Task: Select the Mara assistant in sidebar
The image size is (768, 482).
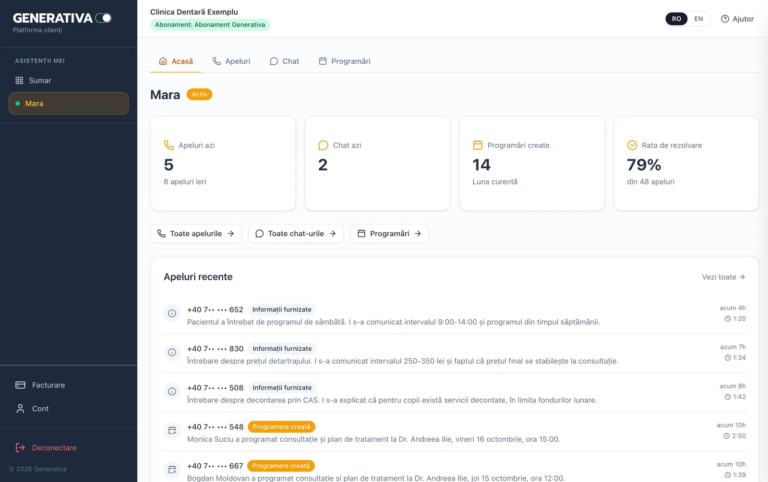Action: pyautogui.click(x=69, y=103)
